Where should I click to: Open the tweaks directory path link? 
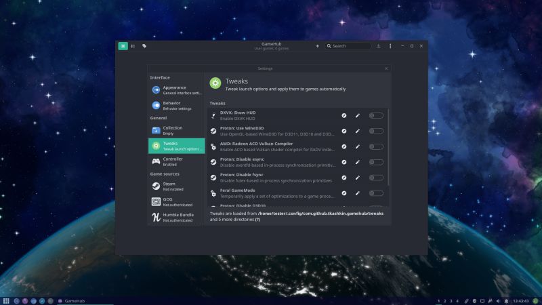click(320, 213)
